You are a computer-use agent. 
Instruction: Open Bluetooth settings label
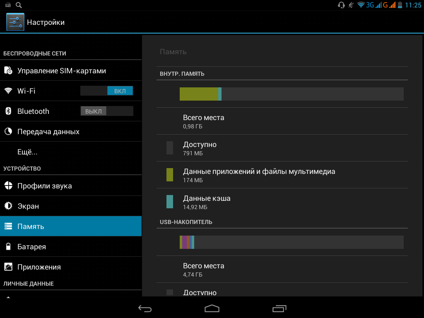(33, 111)
